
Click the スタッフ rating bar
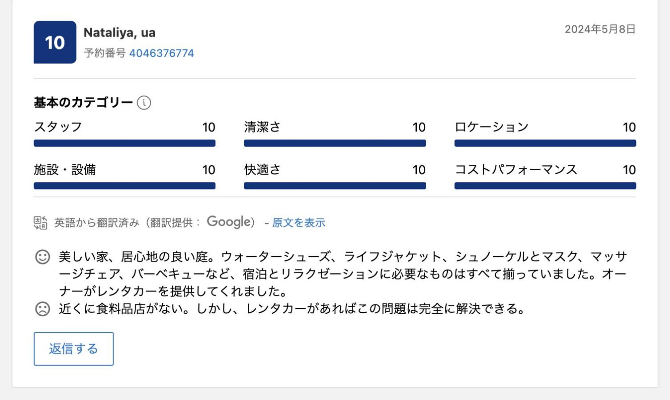coord(124,143)
